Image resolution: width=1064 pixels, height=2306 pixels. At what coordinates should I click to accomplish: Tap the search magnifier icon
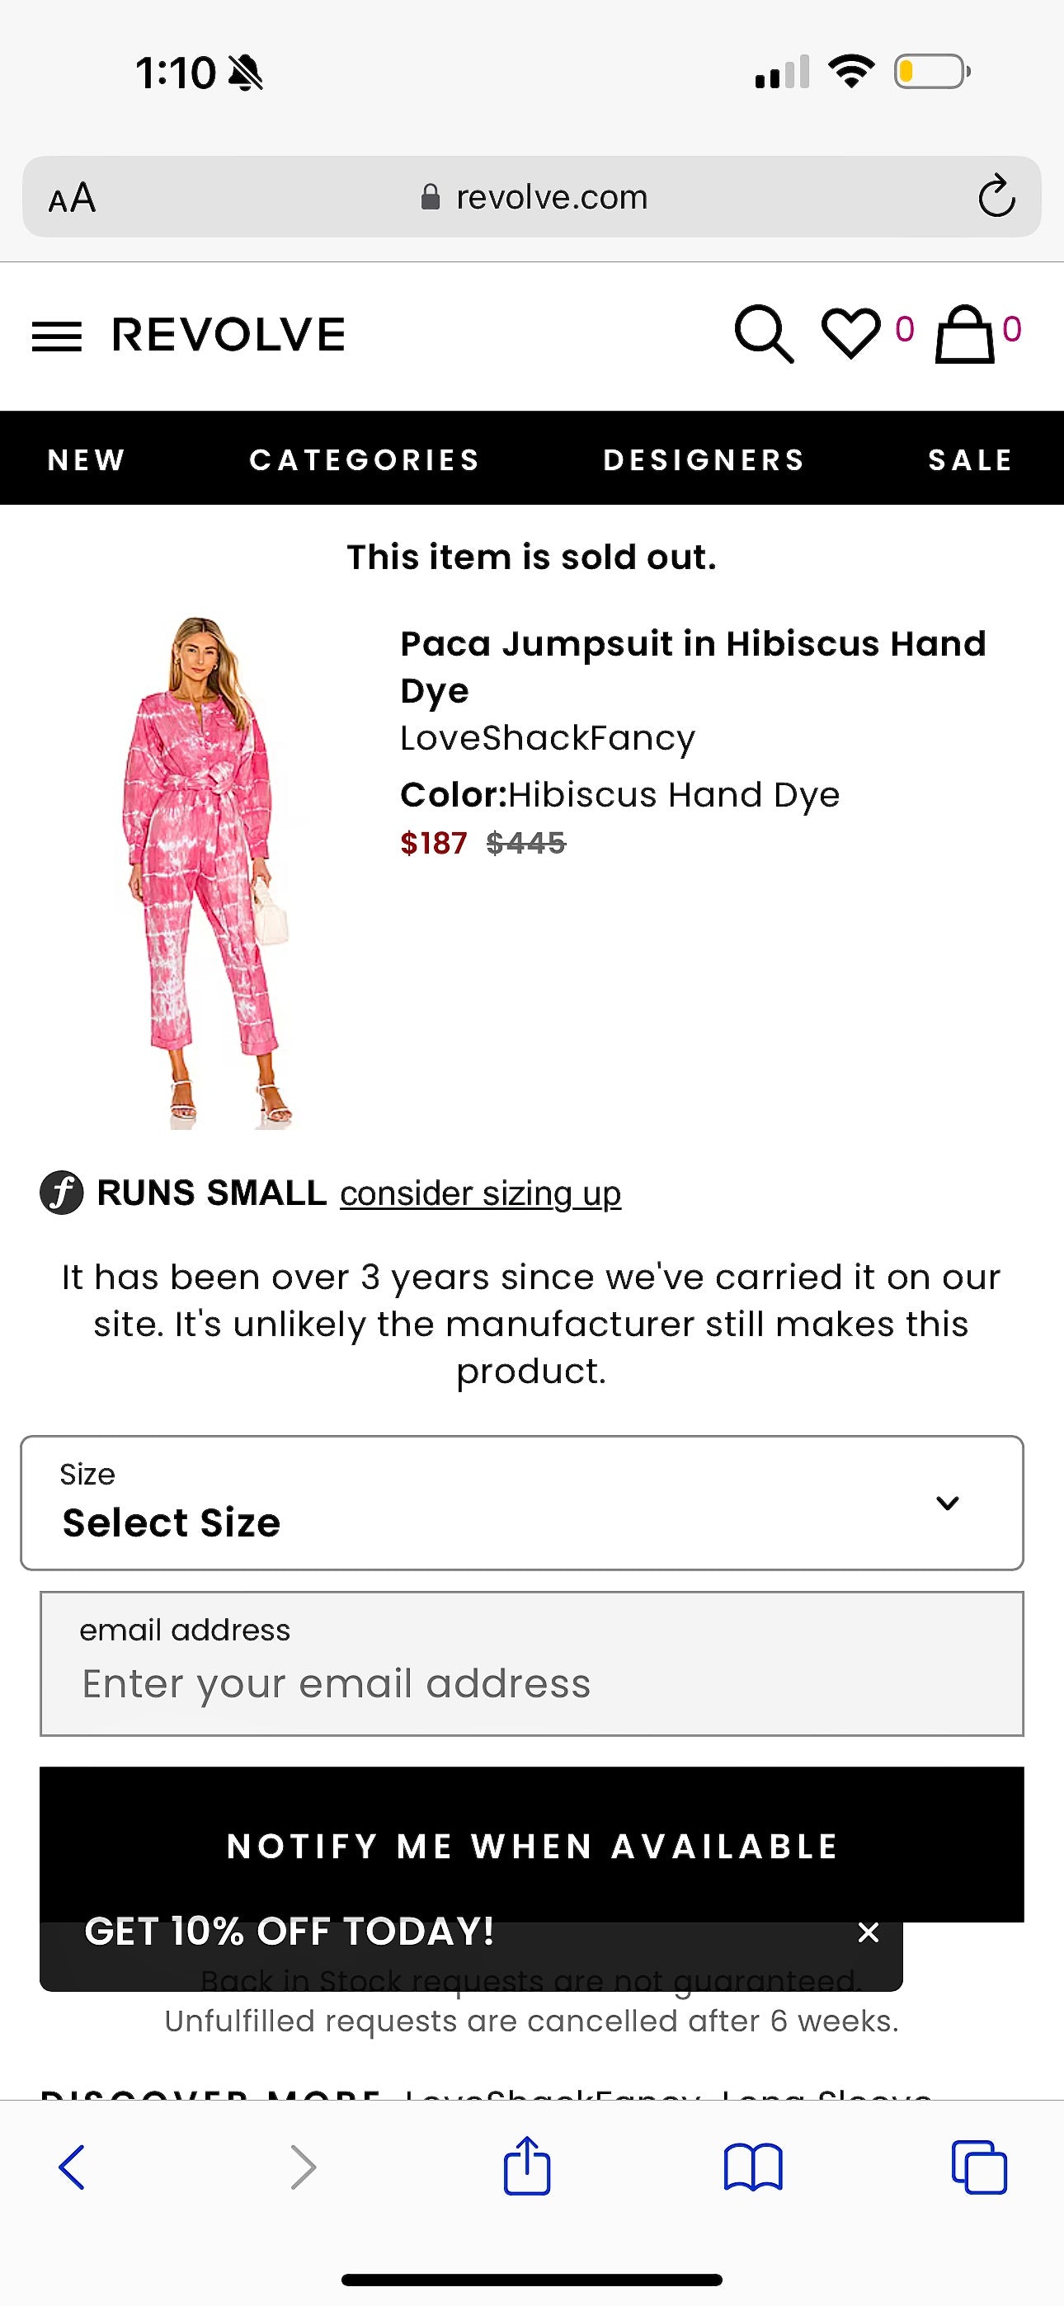(x=763, y=334)
